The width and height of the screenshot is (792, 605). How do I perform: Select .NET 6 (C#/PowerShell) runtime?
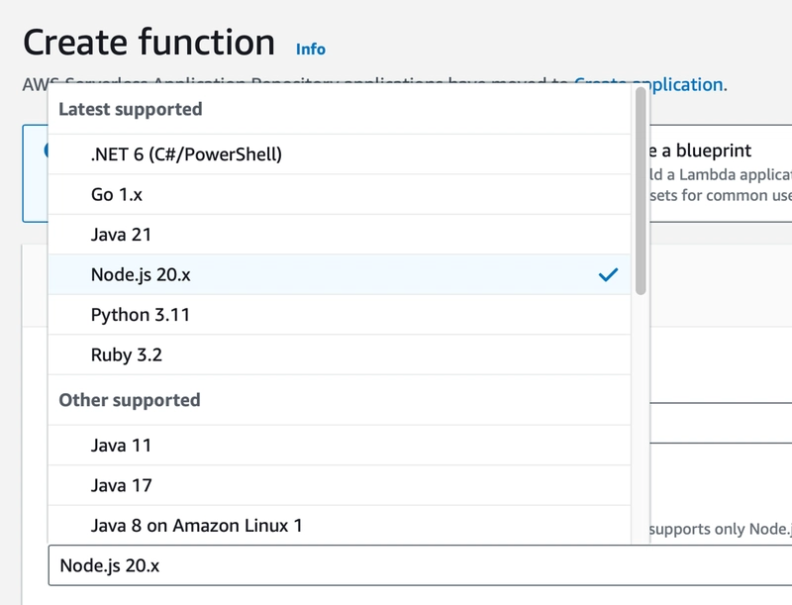340,154
